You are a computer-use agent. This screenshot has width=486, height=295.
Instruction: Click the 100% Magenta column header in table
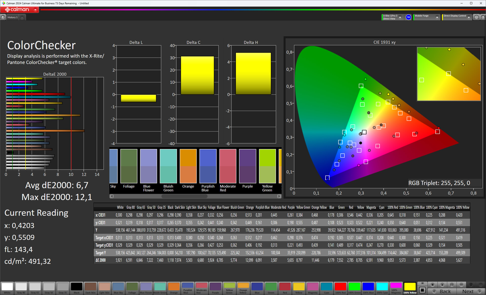[447, 207]
